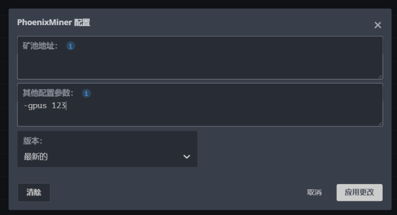The image size is (397, 215).
Task: Apply the configuration with 应用更改
Action: click(x=360, y=192)
